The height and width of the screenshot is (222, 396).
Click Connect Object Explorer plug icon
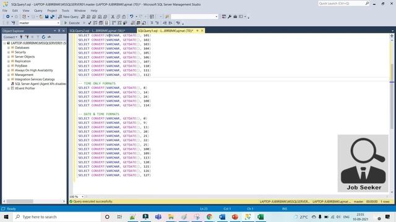[x=21, y=37]
